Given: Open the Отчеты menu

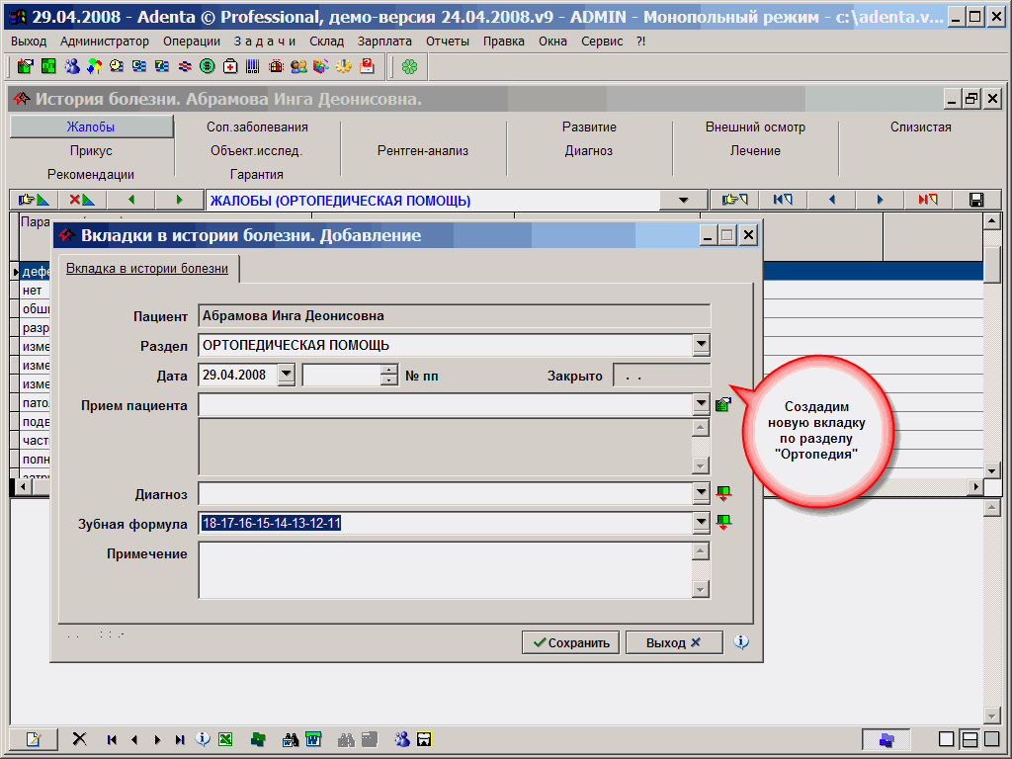Looking at the screenshot, I should tap(448, 41).
